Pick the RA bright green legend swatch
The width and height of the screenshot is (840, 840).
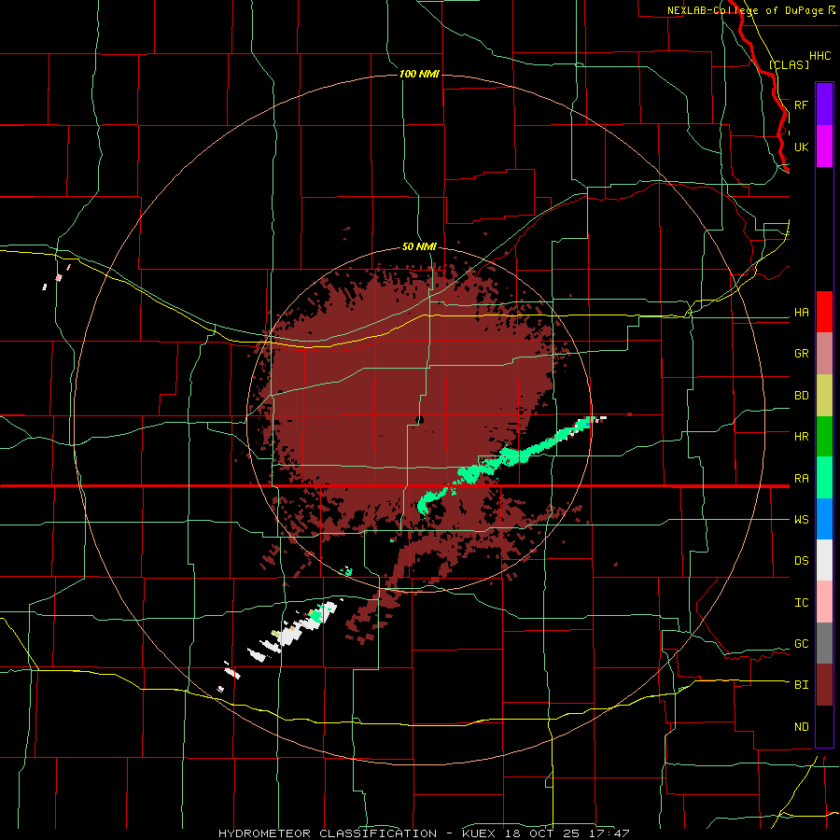point(824,478)
